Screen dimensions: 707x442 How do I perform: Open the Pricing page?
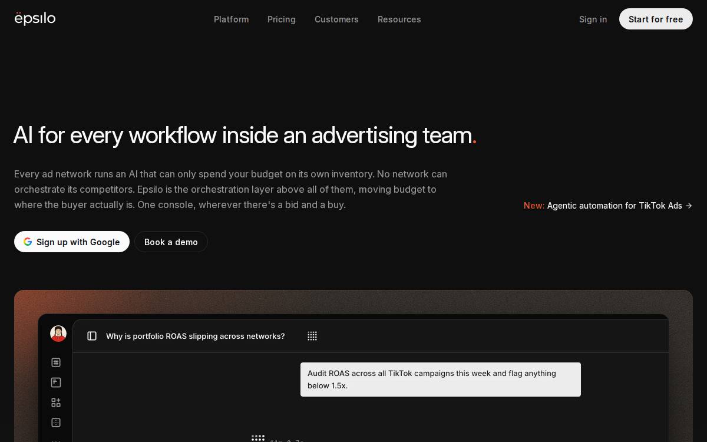pyautogui.click(x=282, y=19)
